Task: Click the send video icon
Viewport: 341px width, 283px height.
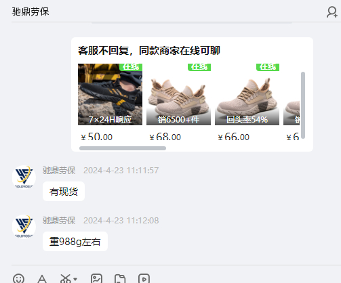Action: tap(144, 279)
